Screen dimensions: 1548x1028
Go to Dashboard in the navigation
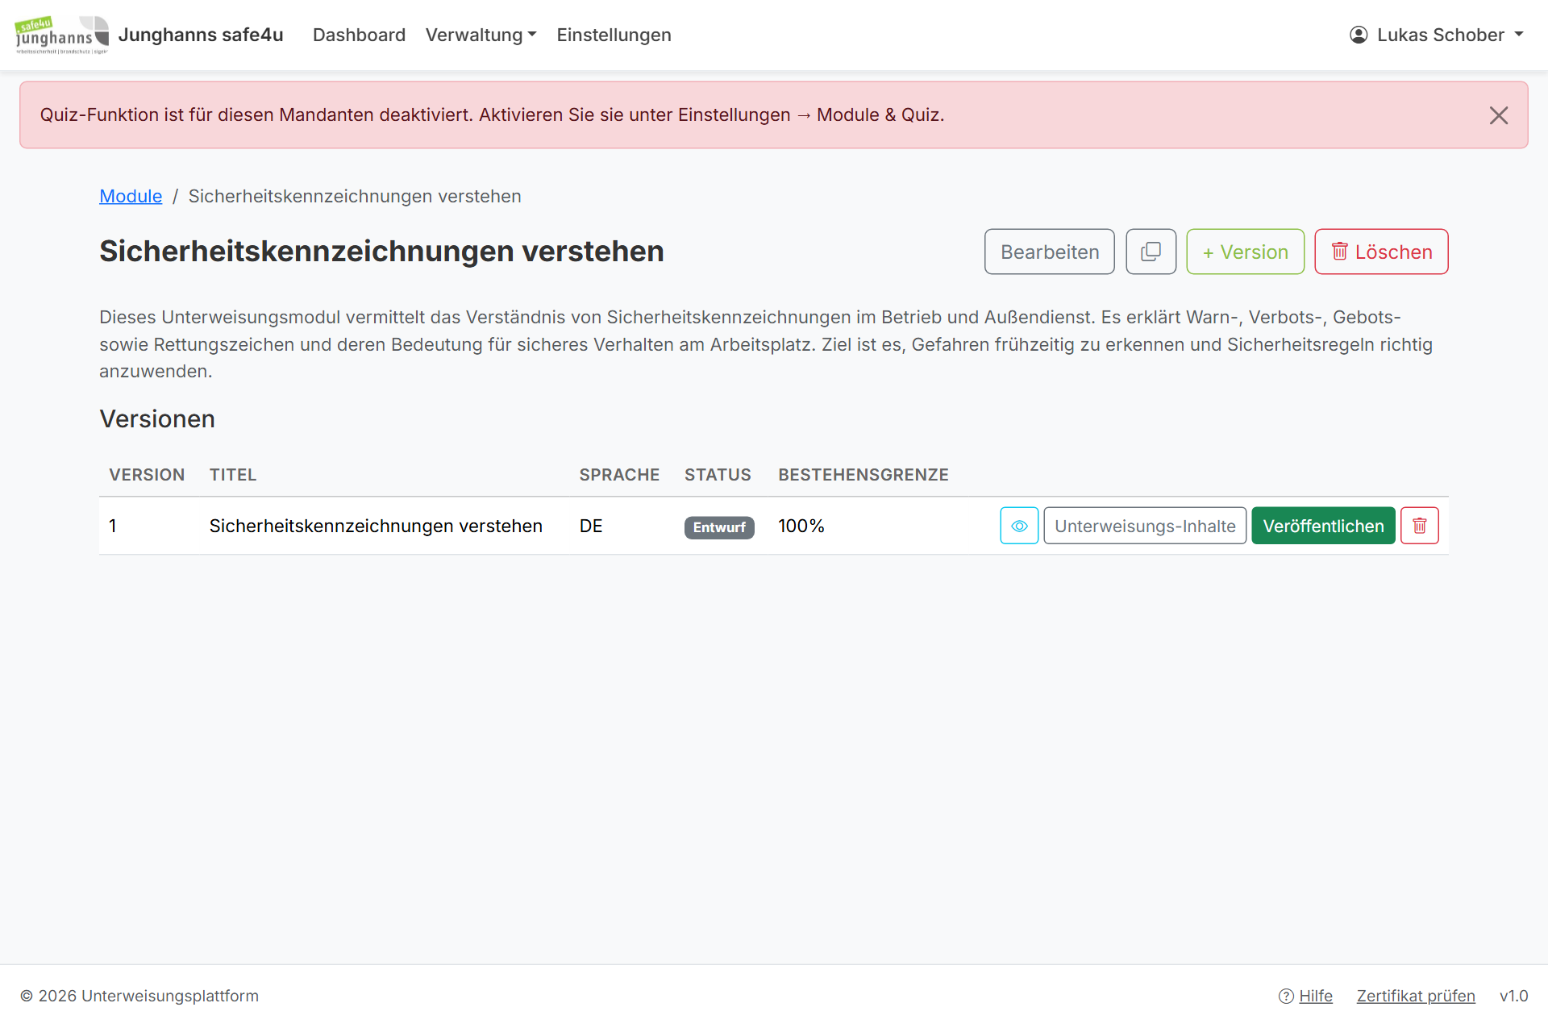[x=359, y=35]
